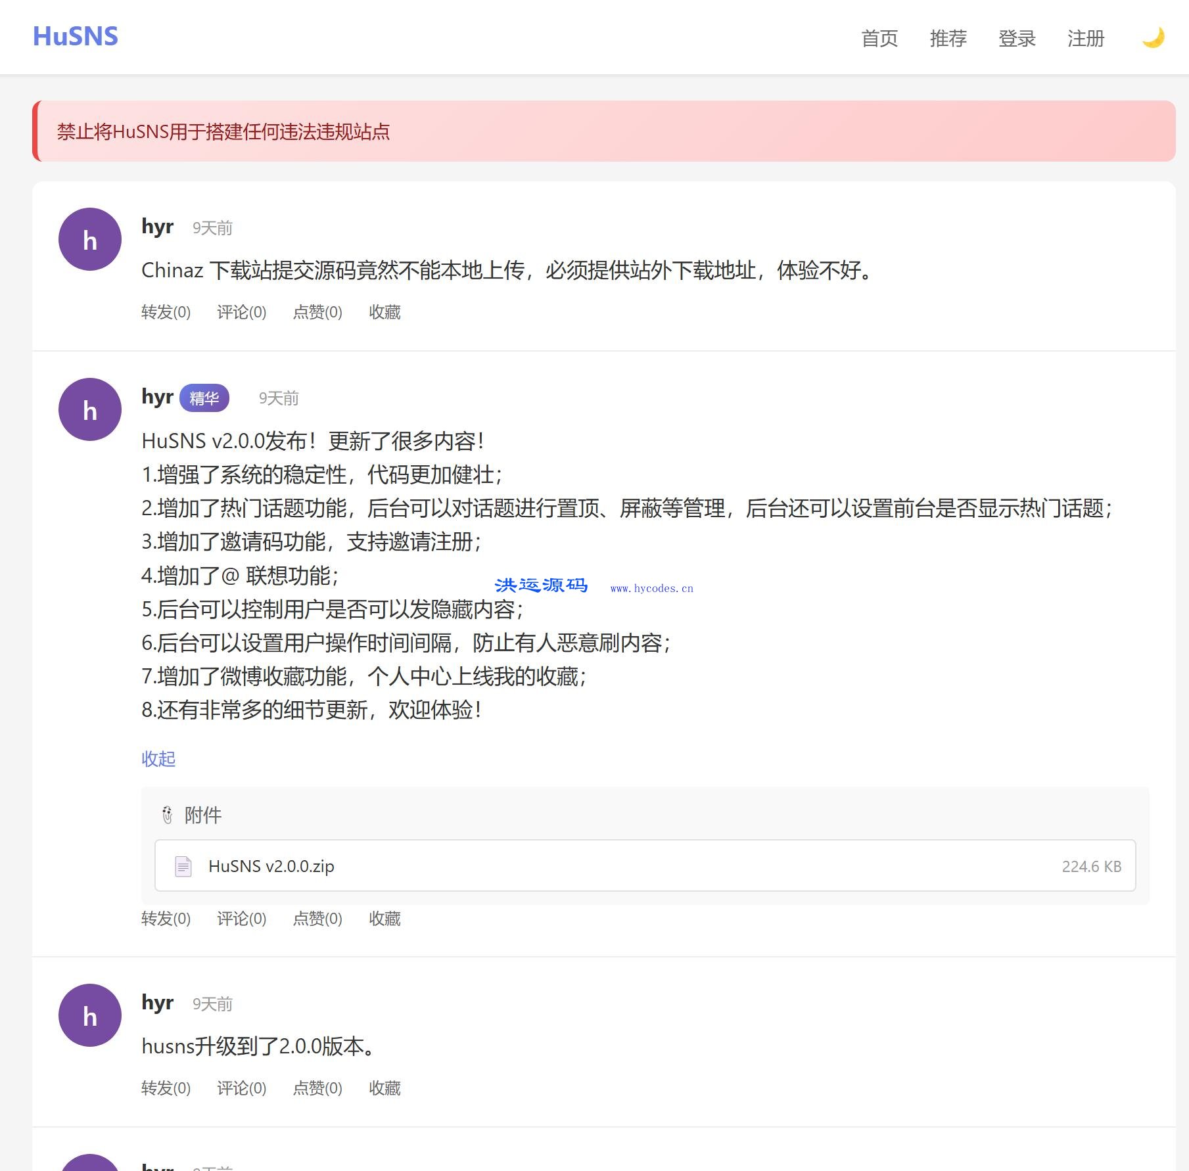
Task: Open the 登录 login page
Action: (1017, 39)
